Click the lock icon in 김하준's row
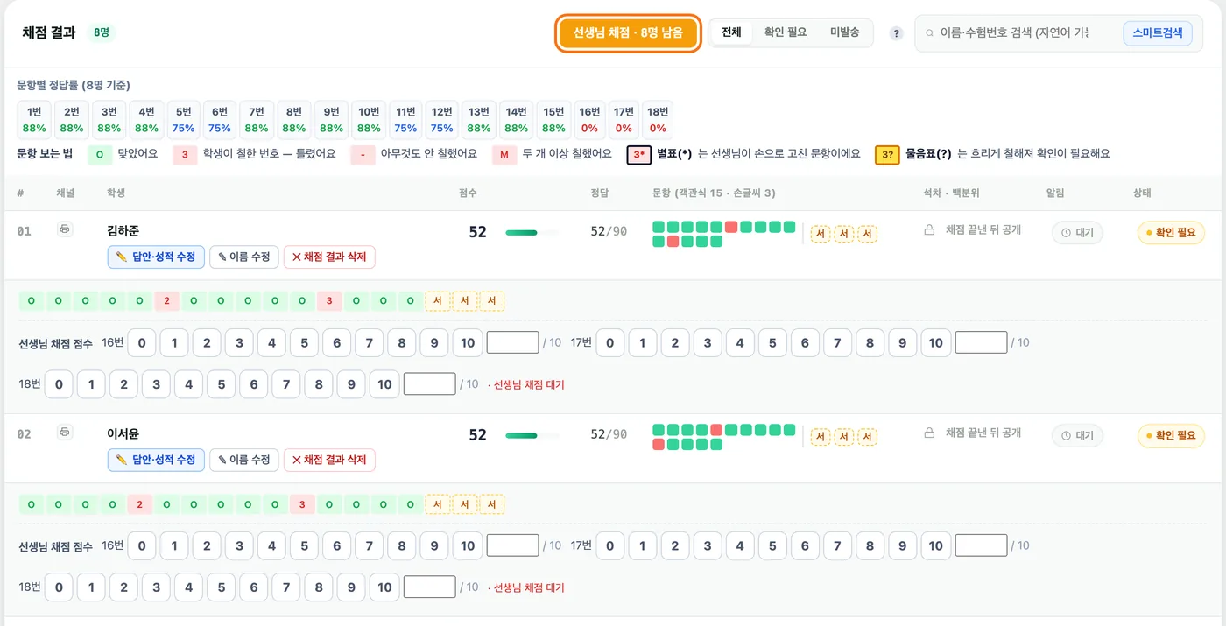Image resolution: width=1226 pixels, height=626 pixels. (930, 230)
